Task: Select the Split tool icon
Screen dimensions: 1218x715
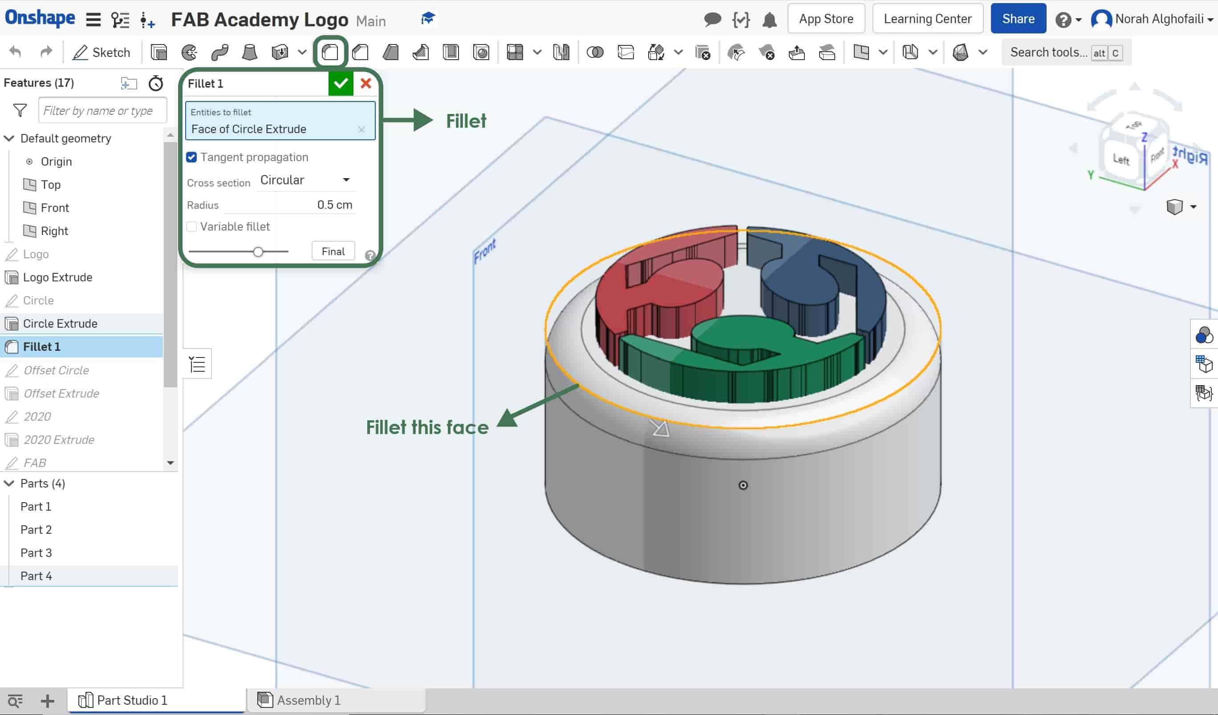Action: 626,52
